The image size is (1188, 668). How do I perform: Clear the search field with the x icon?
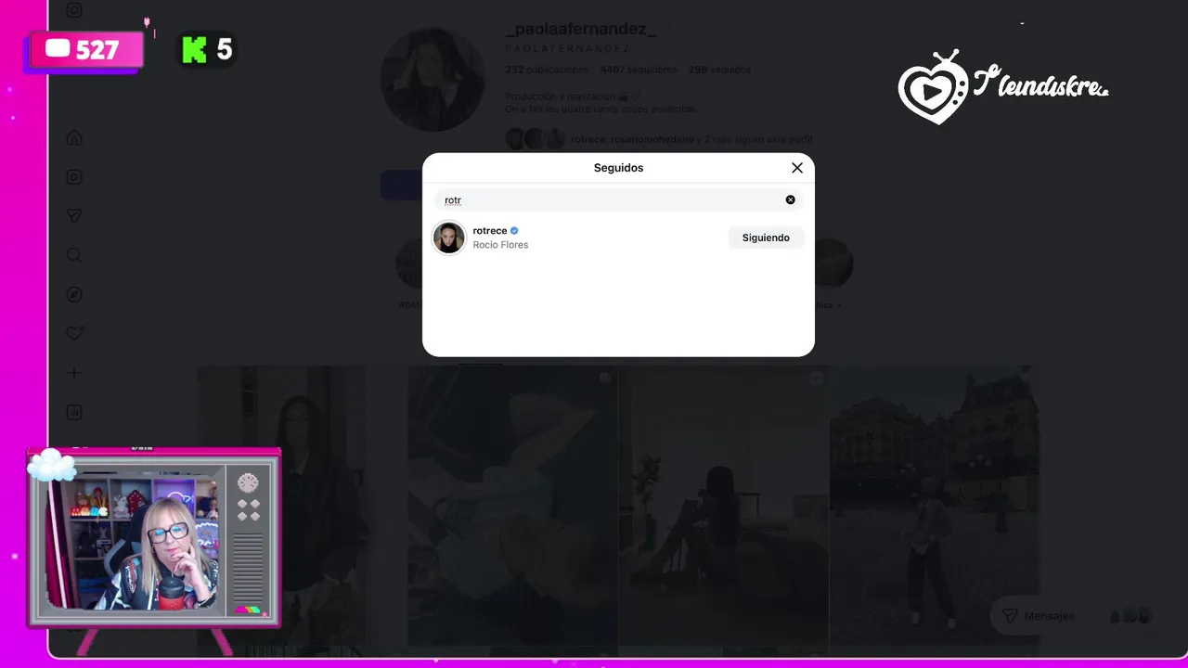click(791, 199)
